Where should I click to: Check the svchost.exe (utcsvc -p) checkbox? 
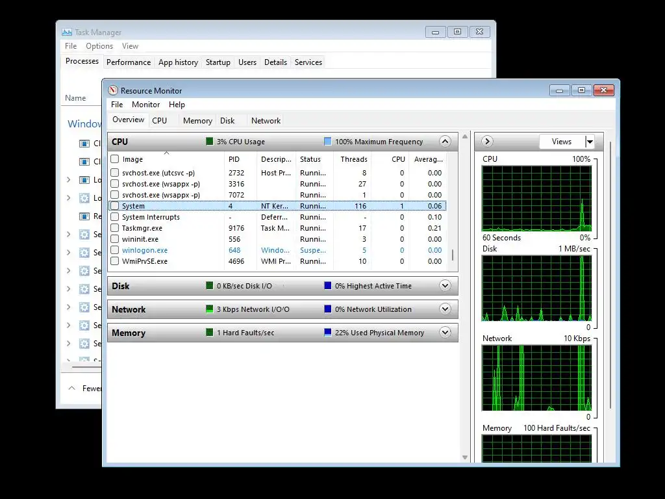click(114, 173)
